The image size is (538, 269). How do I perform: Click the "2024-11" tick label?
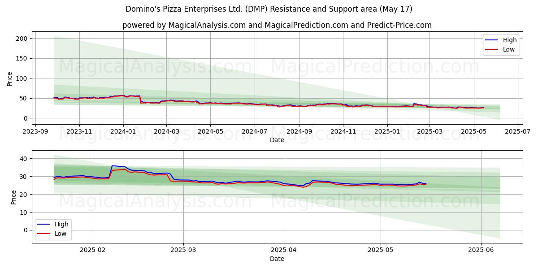pyautogui.click(x=343, y=131)
